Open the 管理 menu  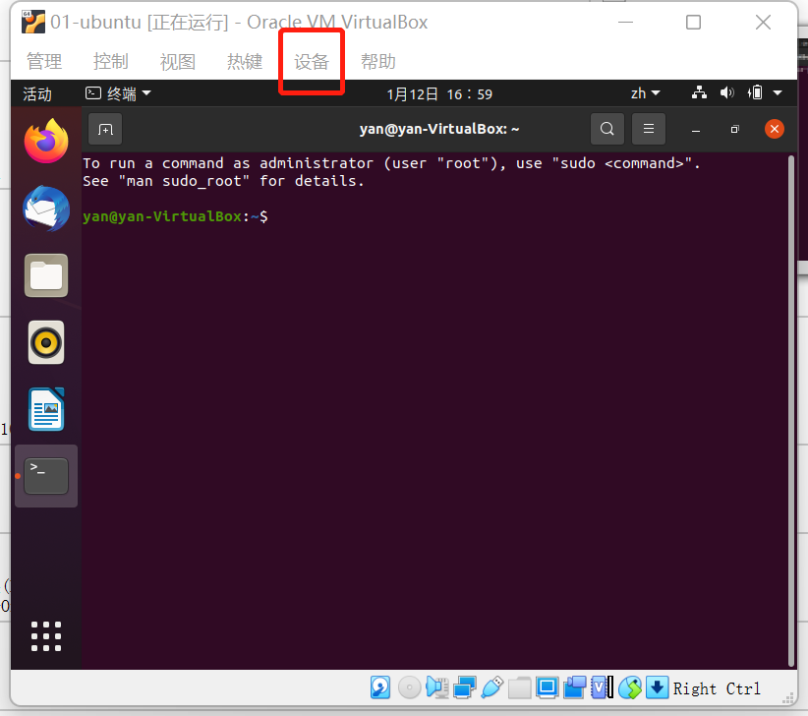click(44, 62)
